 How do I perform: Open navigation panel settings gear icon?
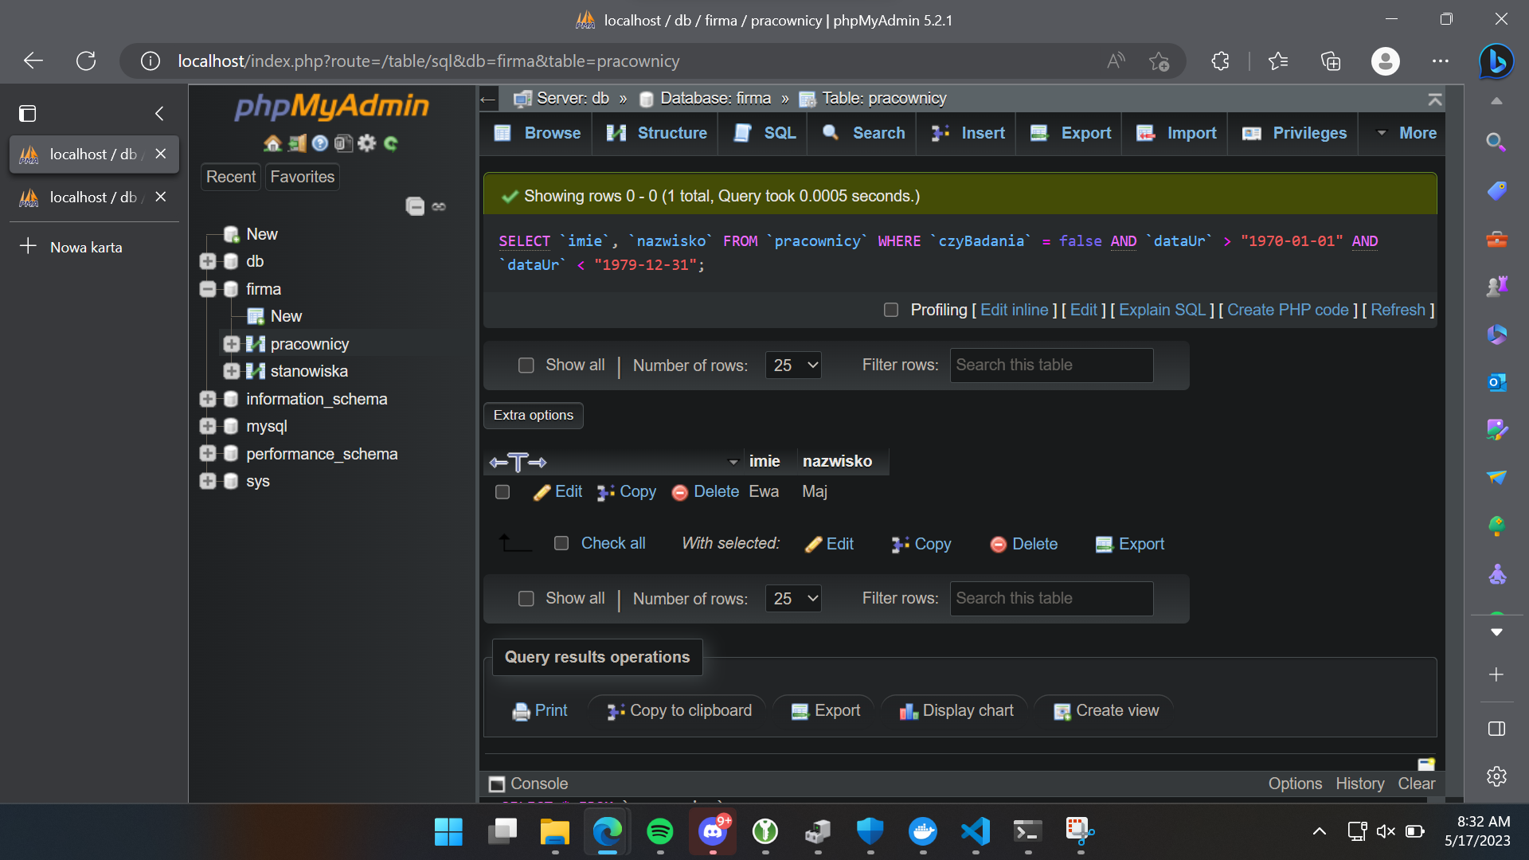pyautogui.click(x=367, y=143)
